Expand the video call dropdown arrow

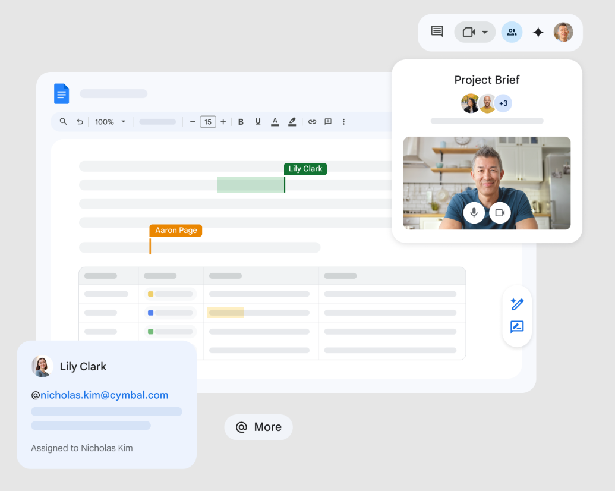tap(485, 32)
